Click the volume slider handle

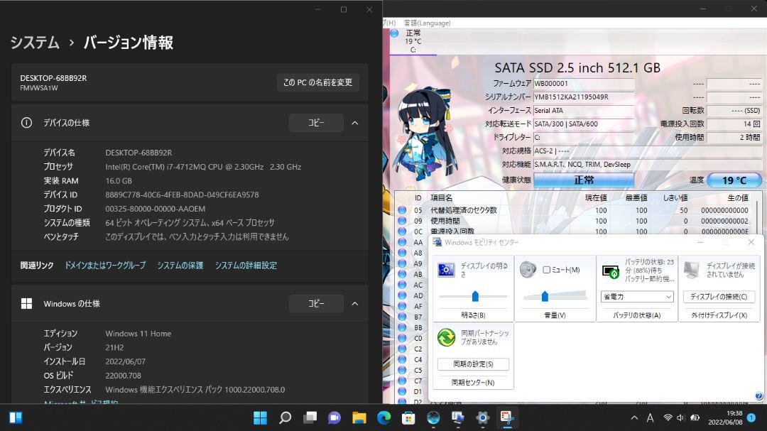coord(545,296)
